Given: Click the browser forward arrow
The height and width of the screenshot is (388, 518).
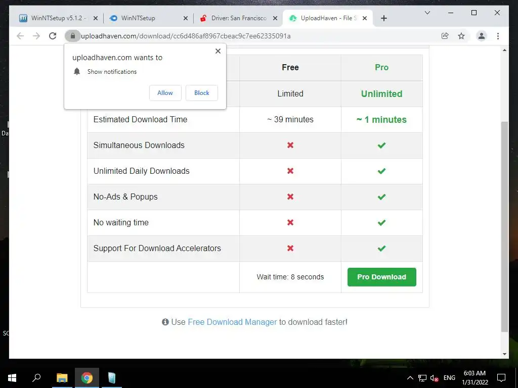Looking at the screenshot, I should pos(36,36).
